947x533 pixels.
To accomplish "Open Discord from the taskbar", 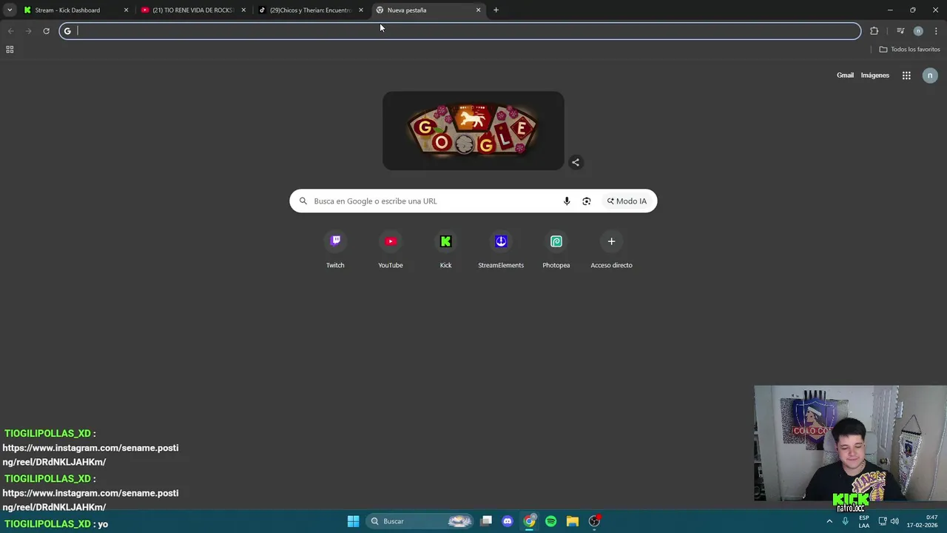I will click(508, 521).
